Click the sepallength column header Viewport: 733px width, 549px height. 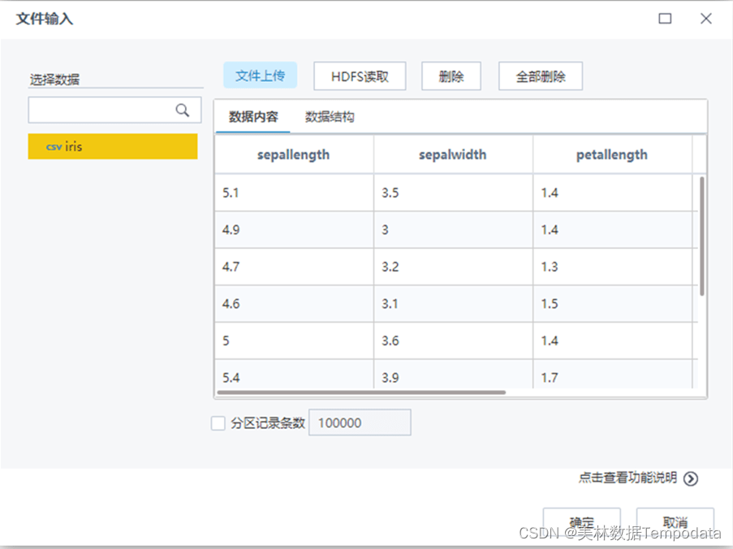(294, 155)
